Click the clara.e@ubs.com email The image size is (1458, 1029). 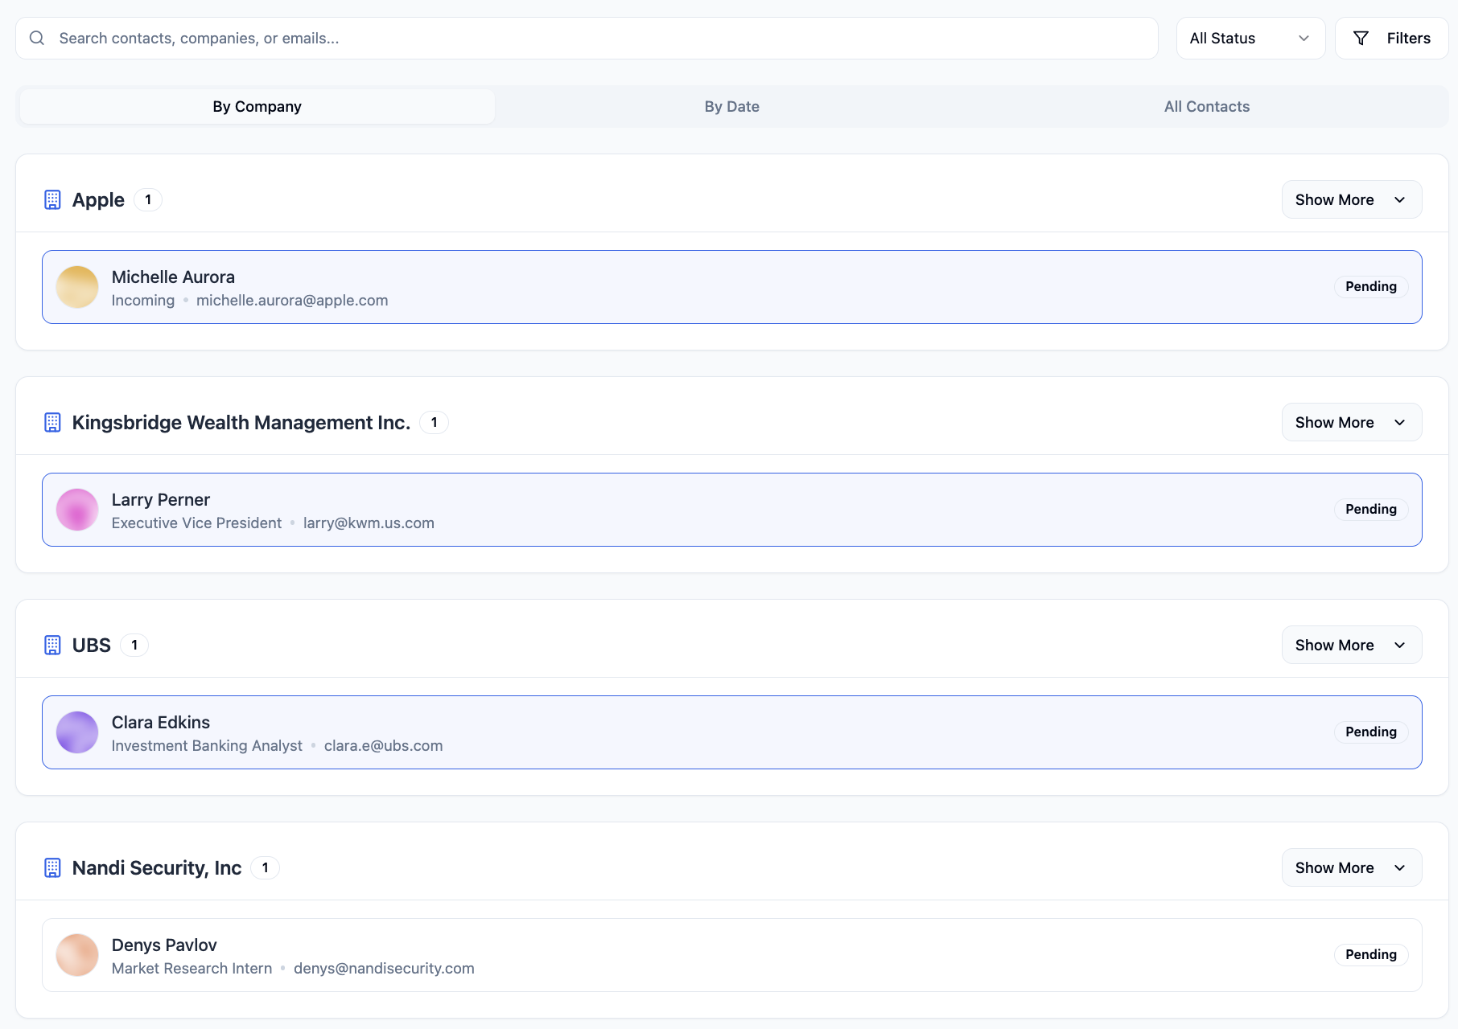[x=383, y=745]
